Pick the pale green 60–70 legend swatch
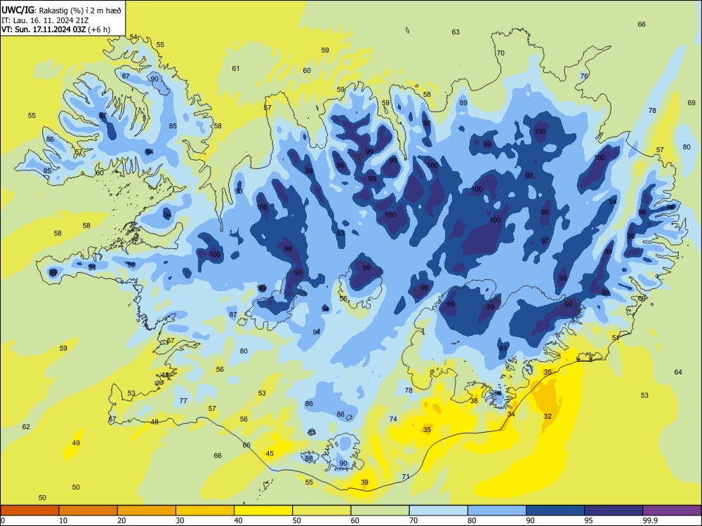This screenshot has width=702, height=526. tap(380, 511)
